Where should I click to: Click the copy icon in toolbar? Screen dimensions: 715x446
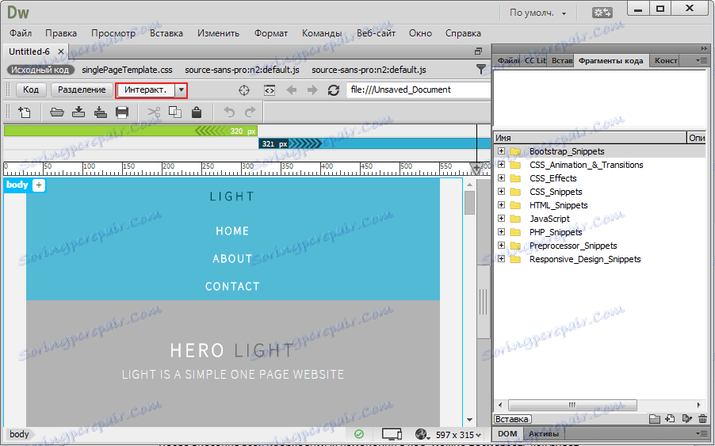pos(175,112)
